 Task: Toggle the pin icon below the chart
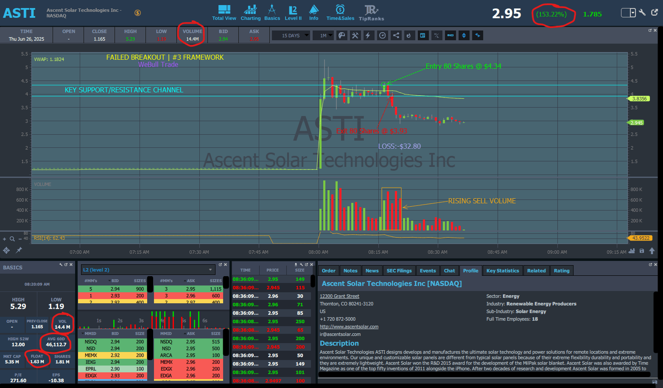pyautogui.click(x=19, y=250)
